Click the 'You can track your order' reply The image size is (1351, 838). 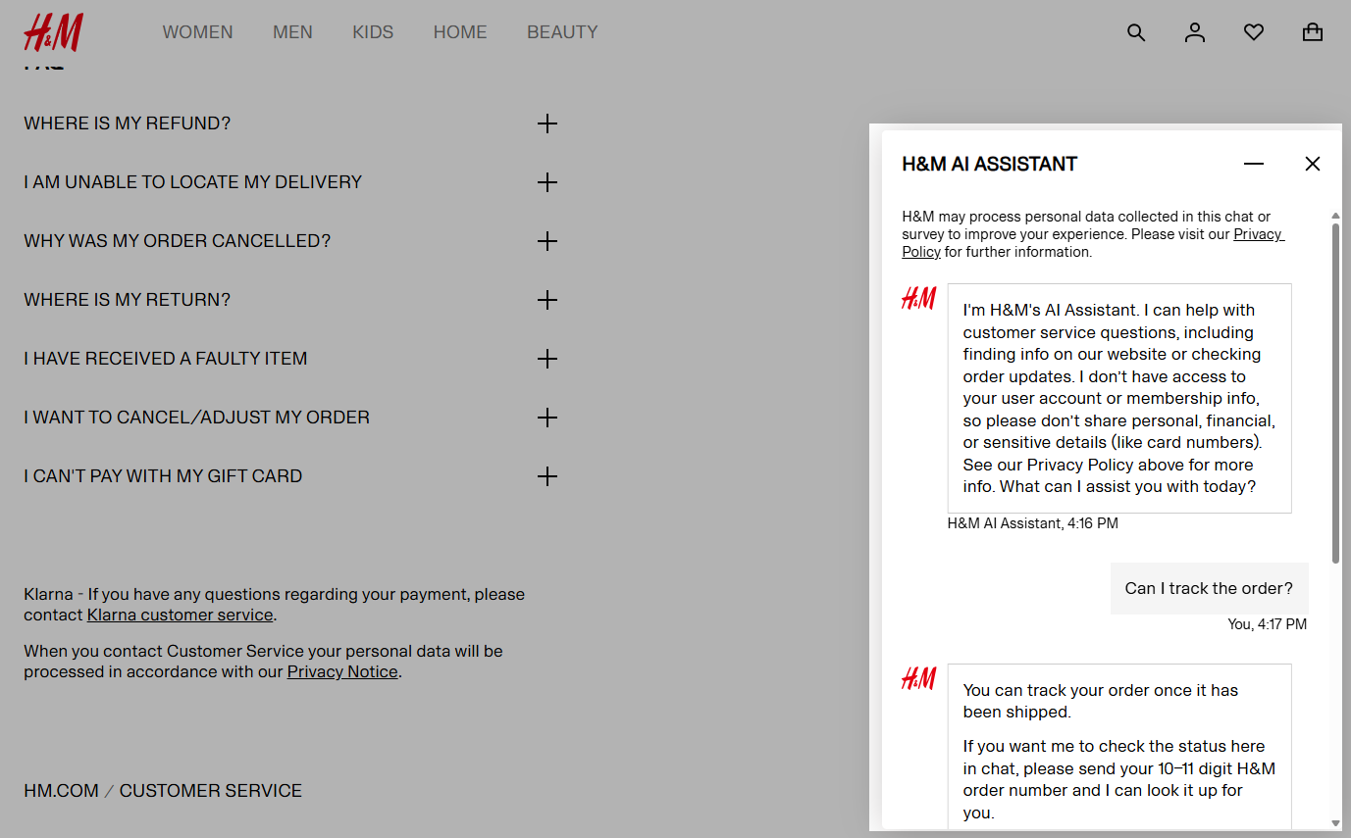tap(1119, 747)
